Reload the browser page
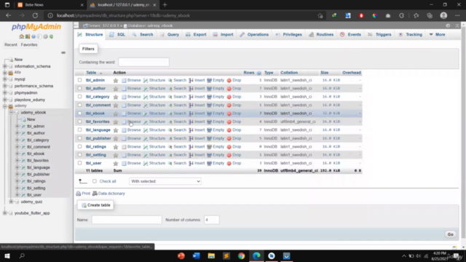Screen dimensions: 466x262 (35, 15)
